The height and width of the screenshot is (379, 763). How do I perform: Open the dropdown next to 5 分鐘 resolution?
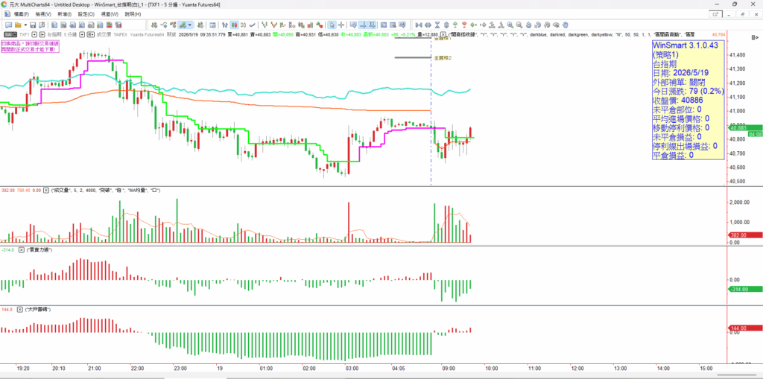coord(82,34)
